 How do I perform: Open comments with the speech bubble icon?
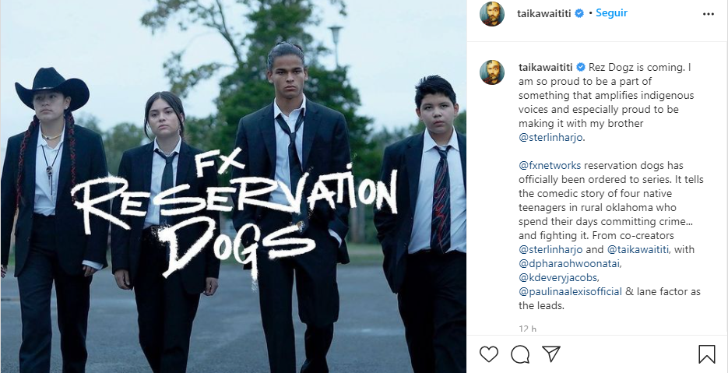point(520,354)
